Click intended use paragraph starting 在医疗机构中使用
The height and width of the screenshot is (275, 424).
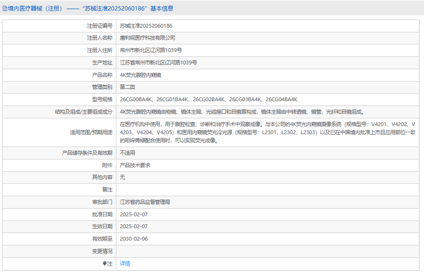coord(268,132)
